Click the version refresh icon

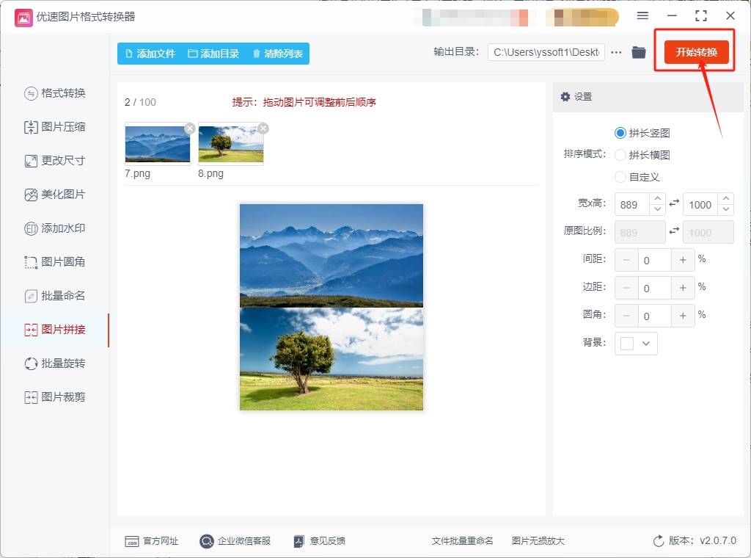coord(659,541)
